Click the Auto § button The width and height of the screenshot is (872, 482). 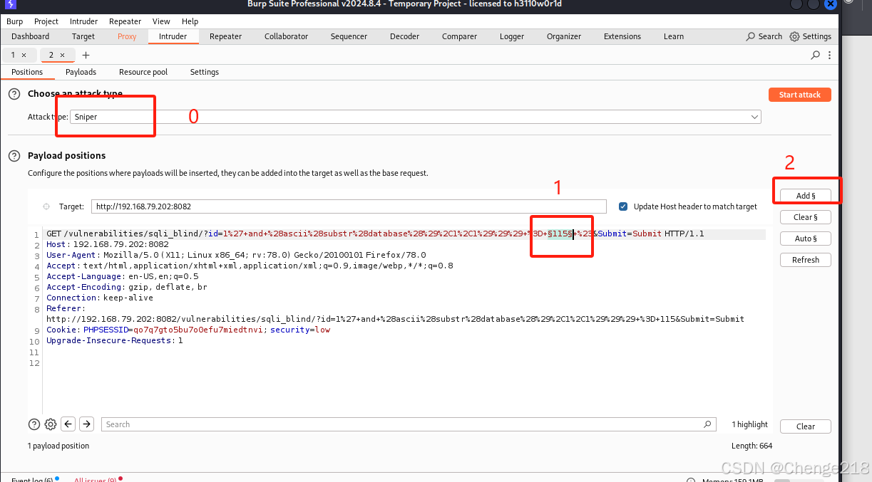pos(806,239)
